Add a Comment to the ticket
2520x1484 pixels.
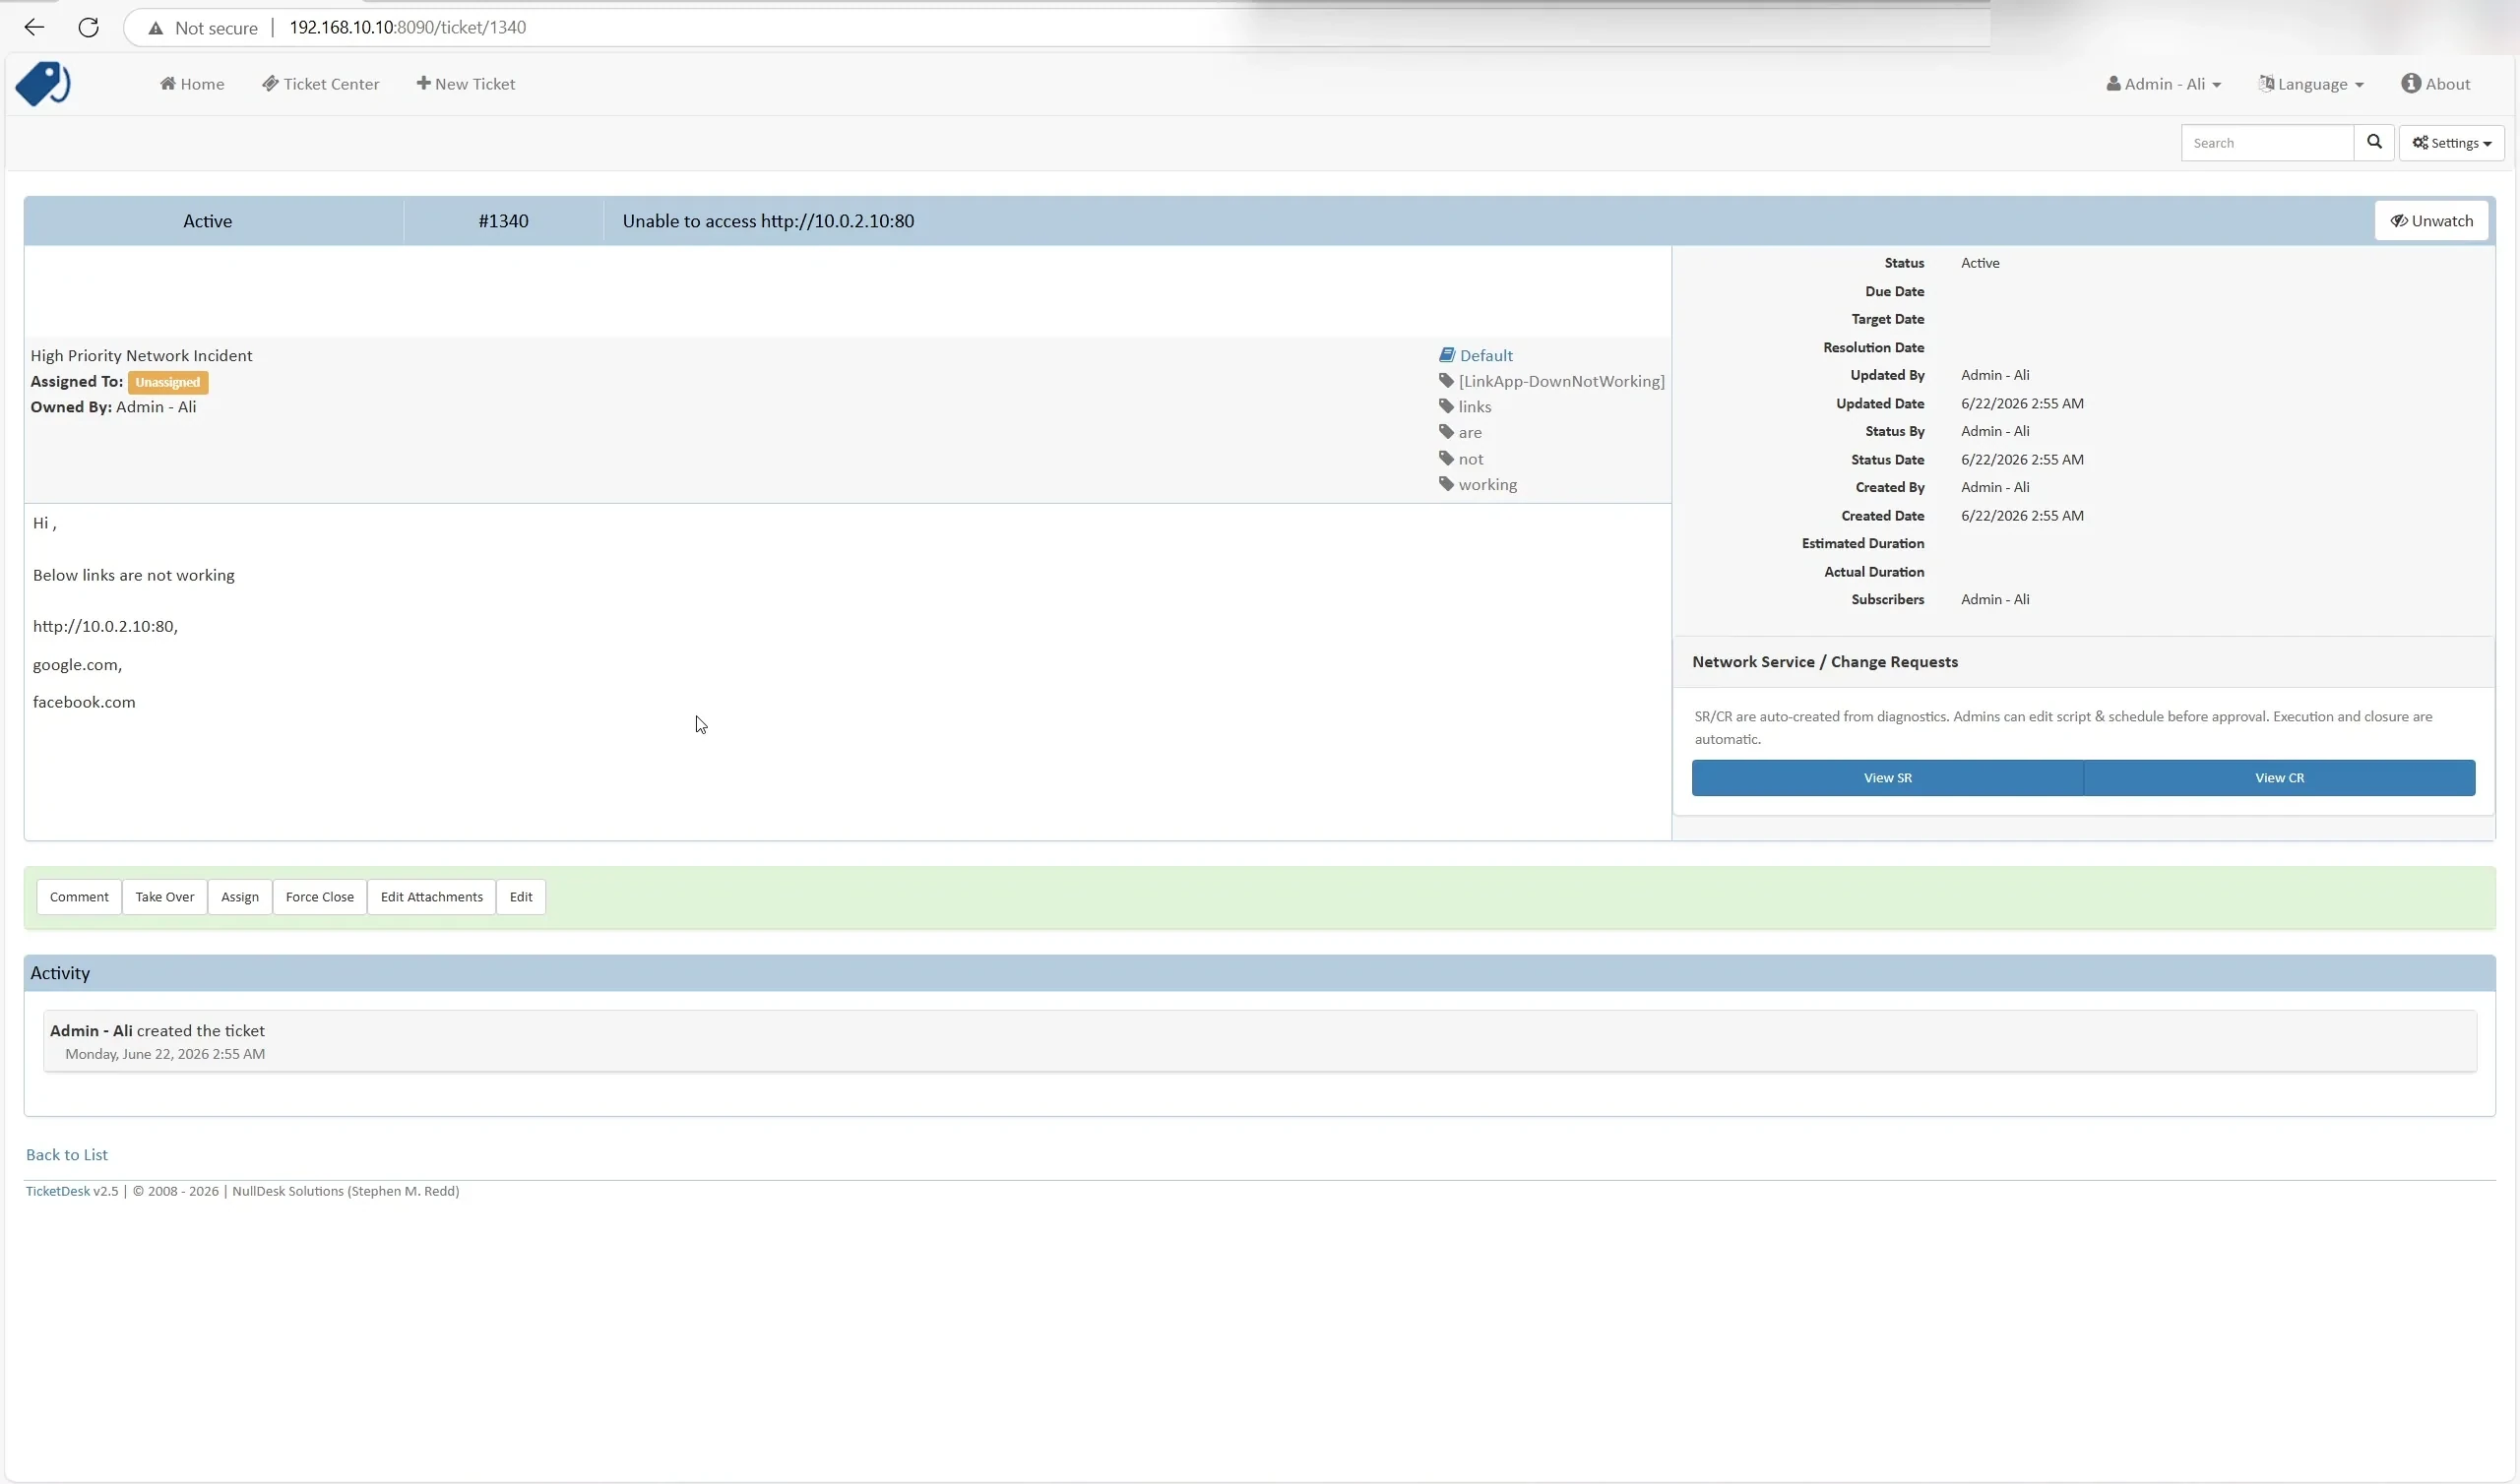coord(79,897)
